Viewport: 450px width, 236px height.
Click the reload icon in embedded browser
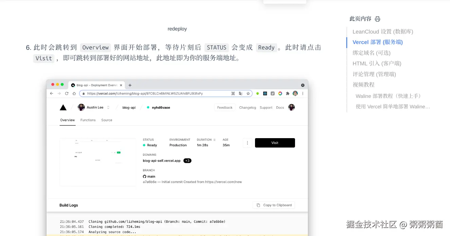pos(66,93)
